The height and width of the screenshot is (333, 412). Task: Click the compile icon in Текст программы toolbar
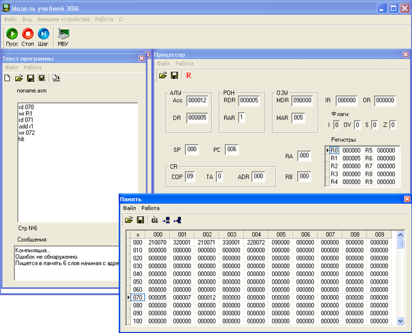(x=56, y=78)
